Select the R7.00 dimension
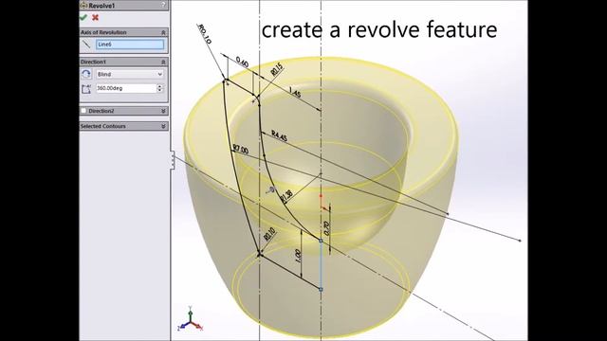Screen dimensions: 607x341 coord(240,150)
